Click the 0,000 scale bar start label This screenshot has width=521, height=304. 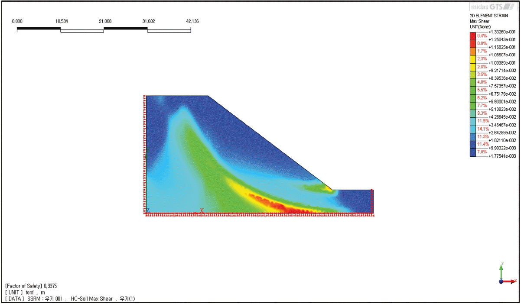pos(17,21)
